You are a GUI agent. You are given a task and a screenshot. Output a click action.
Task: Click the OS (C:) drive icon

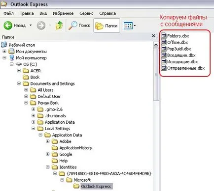pyautogui.click(x=19, y=64)
